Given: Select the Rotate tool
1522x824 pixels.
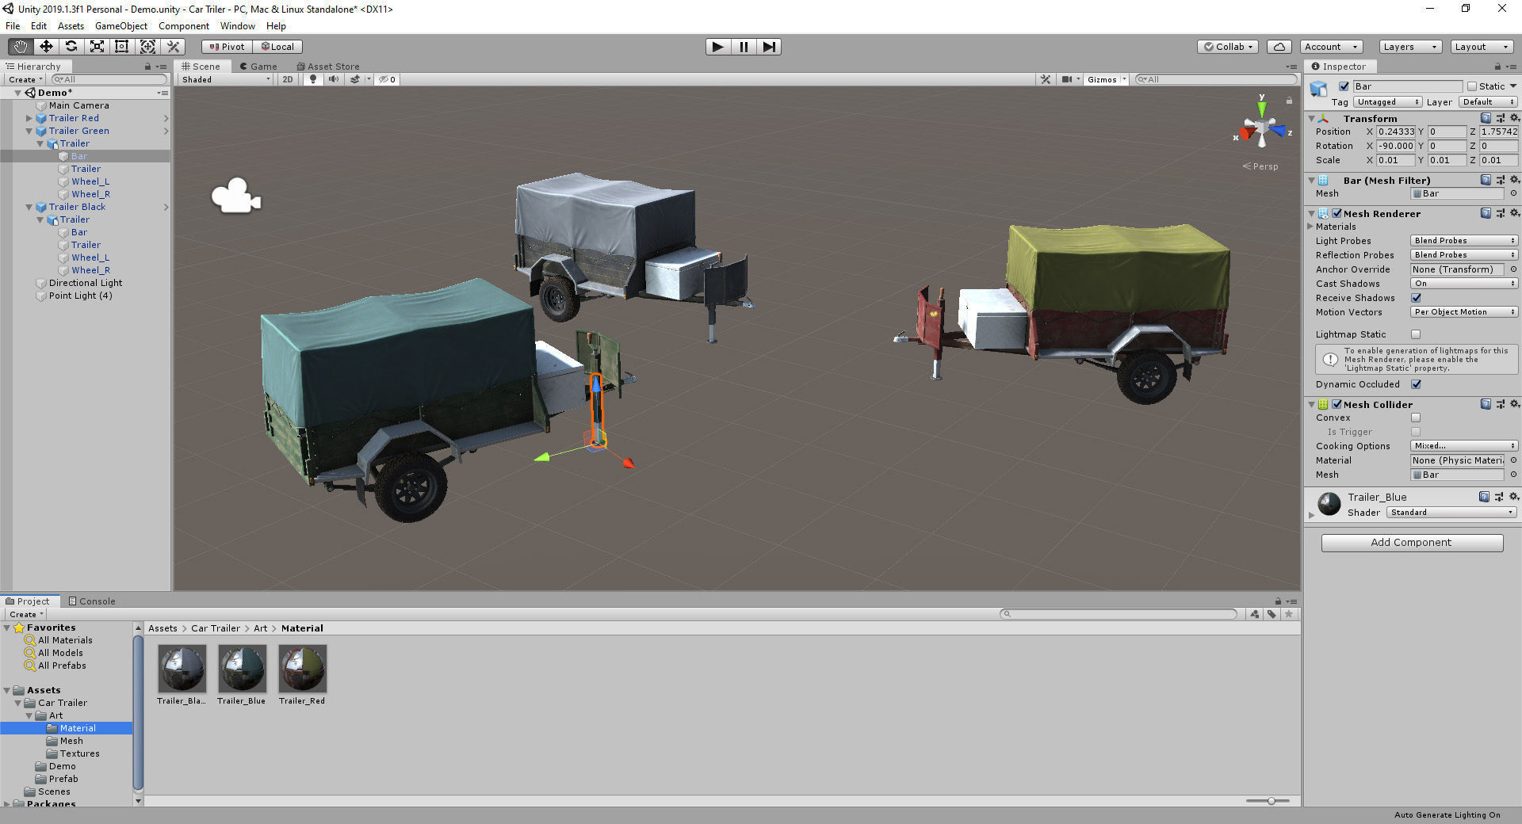Looking at the screenshot, I should 71,47.
